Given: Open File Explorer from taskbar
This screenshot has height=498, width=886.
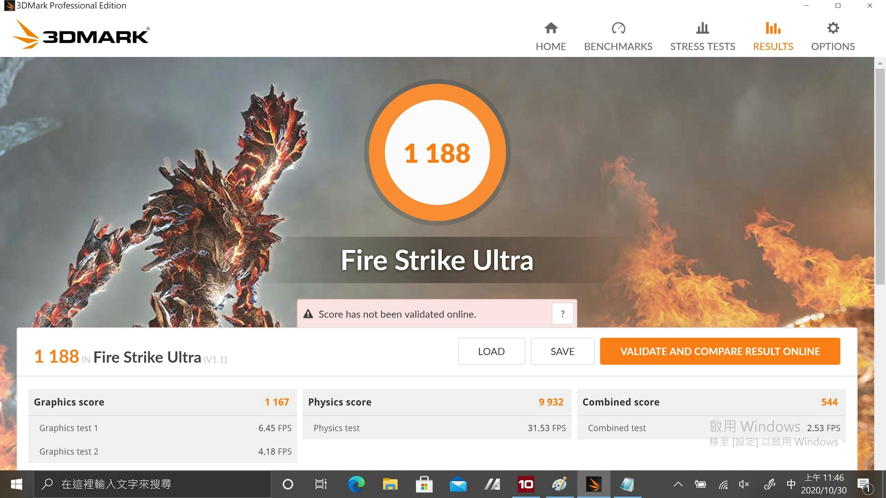Looking at the screenshot, I should (390, 484).
